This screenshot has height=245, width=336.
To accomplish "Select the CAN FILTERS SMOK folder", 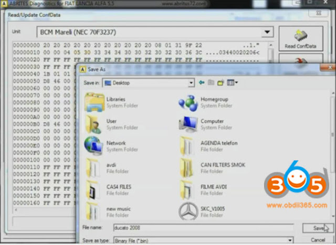I will pos(212,168).
